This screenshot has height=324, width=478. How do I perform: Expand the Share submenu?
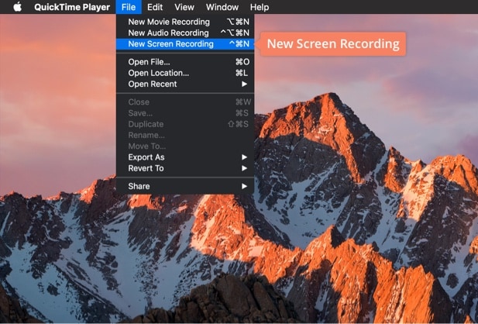[185, 186]
